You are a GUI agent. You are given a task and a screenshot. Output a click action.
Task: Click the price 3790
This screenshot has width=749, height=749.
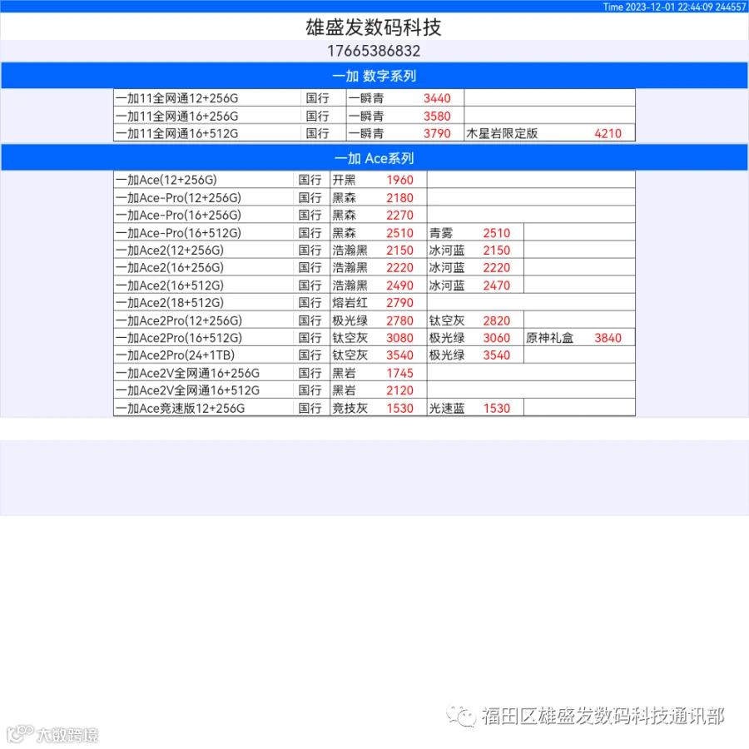pos(437,134)
